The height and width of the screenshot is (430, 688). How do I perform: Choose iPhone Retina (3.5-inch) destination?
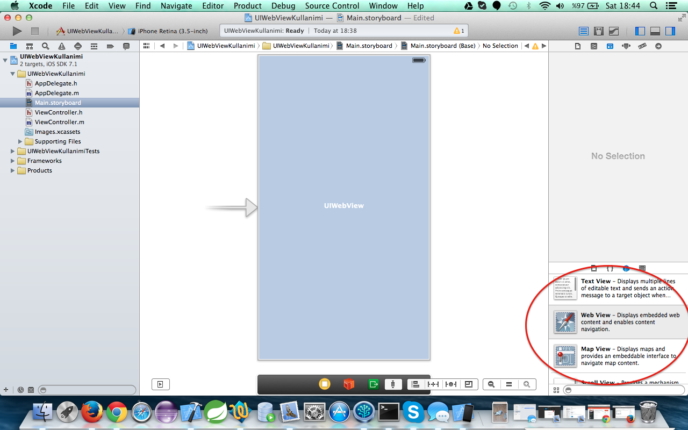(x=168, y=31)
